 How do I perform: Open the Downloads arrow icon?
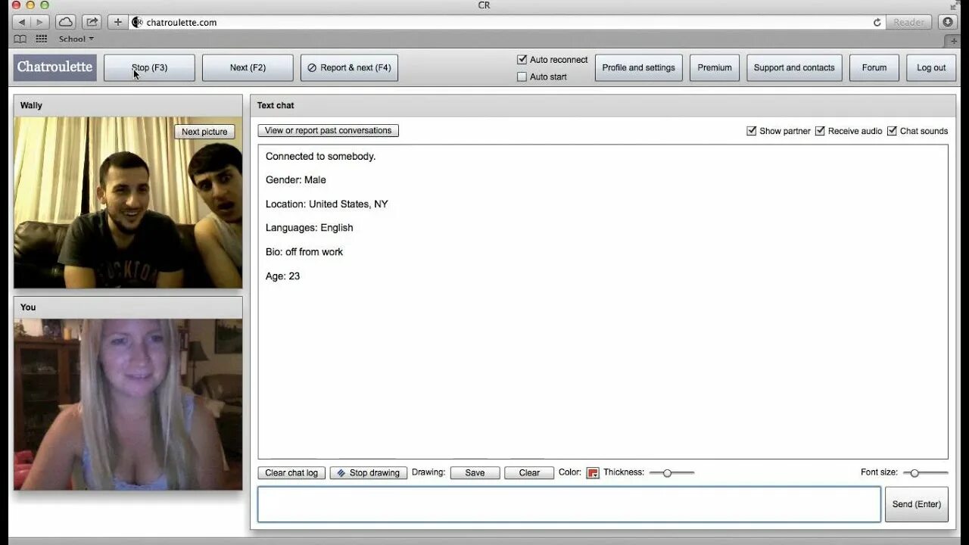[948, 22]
